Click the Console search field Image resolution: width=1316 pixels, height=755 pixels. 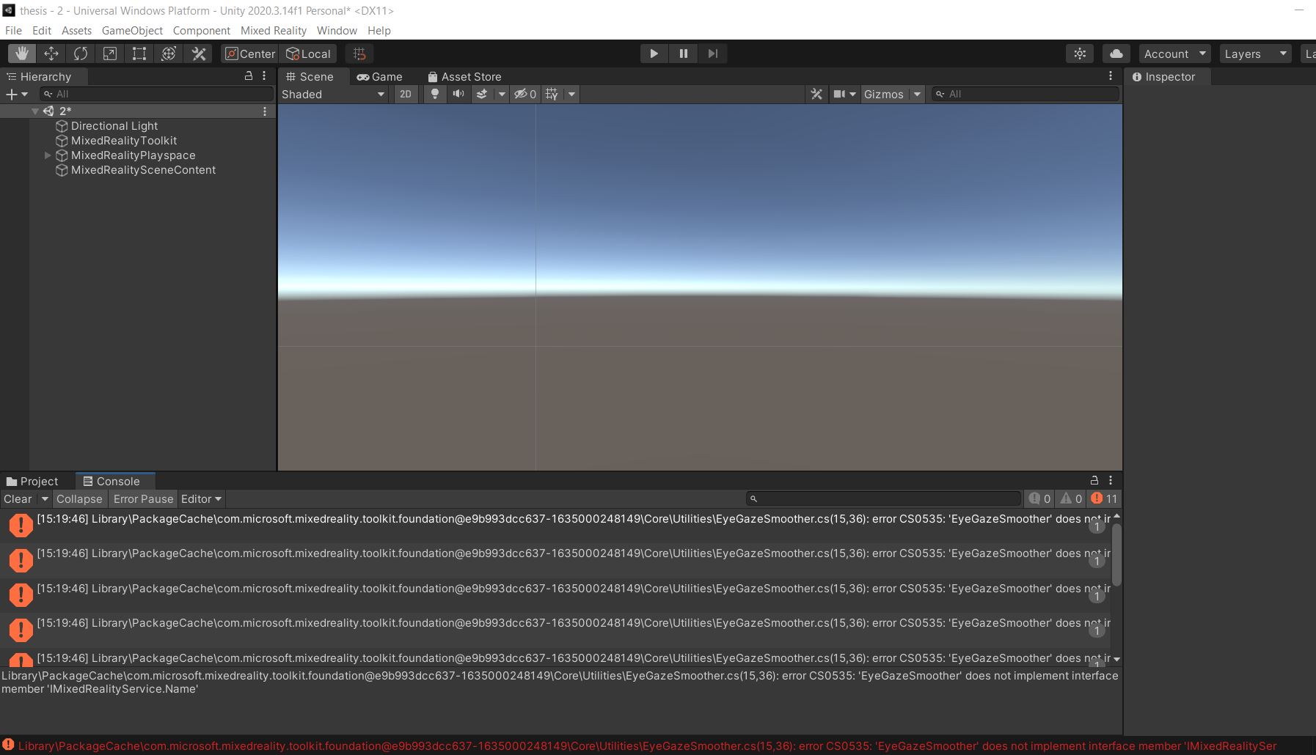tap(884, 499)
